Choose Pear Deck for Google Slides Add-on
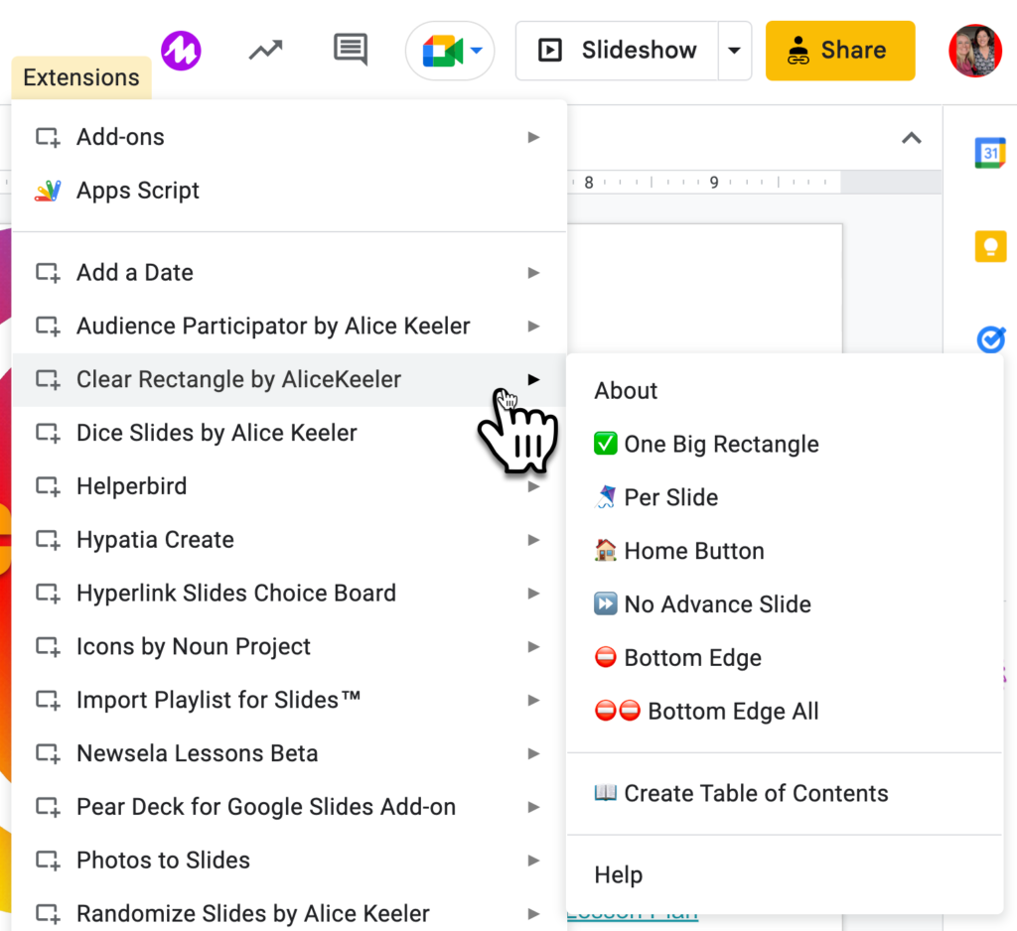Viewport: 1017px width, 931px height. [289, 807]
